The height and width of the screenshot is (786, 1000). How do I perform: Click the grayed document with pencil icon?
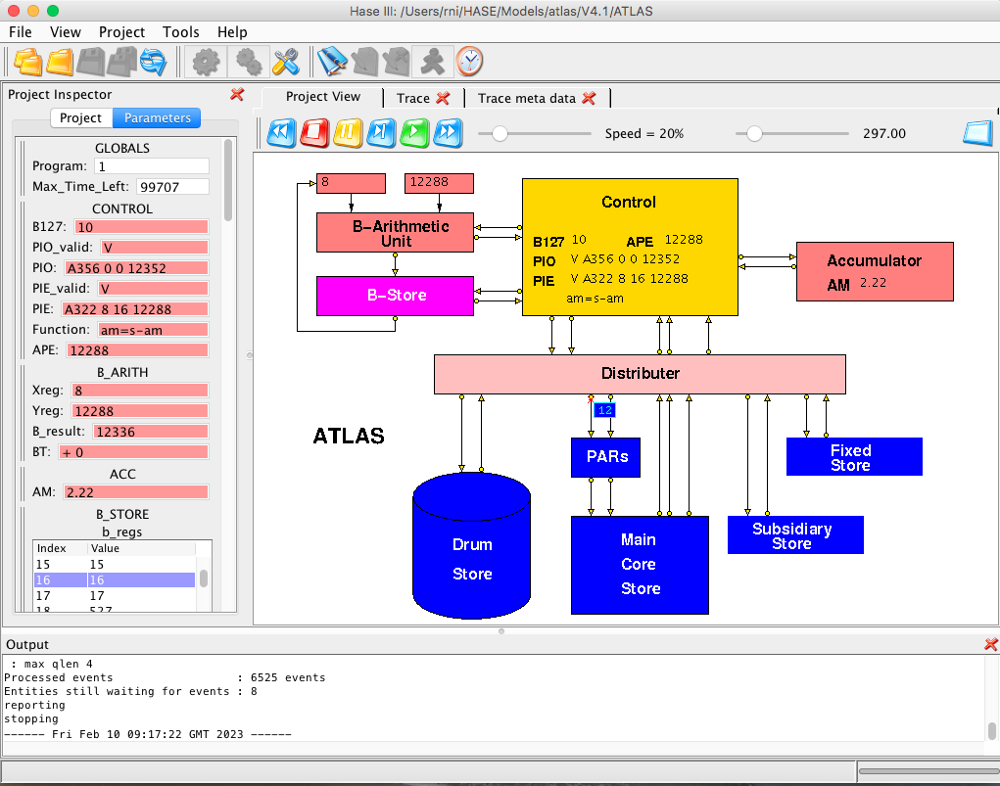pyautogui.click(x=364, y=62)
